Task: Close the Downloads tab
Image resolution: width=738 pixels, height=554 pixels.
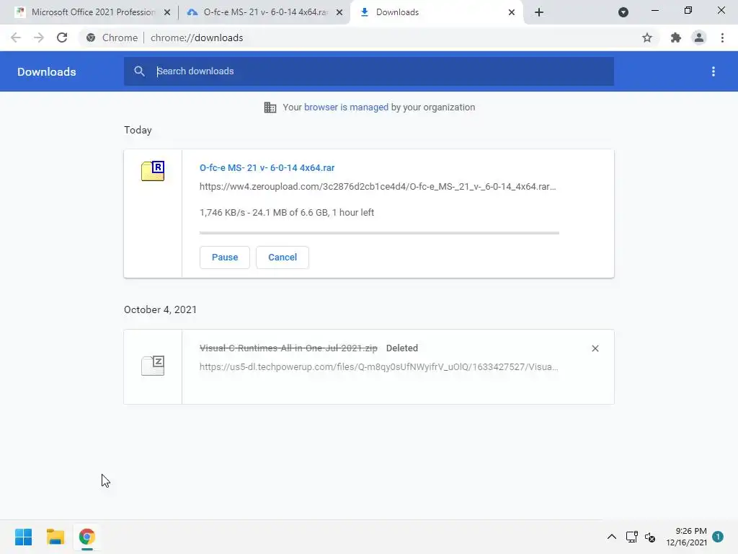Action: (512, 12)
